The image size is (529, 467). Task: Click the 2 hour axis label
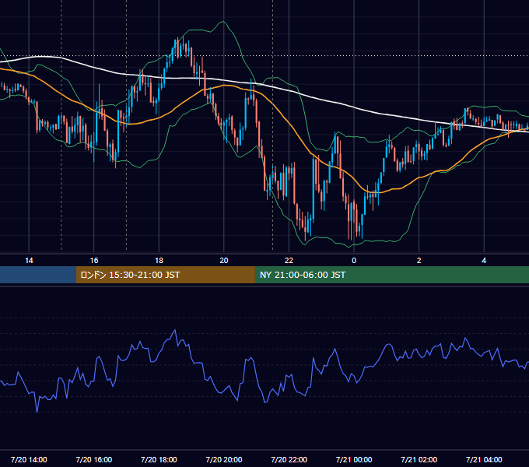[x=419, y=261]
